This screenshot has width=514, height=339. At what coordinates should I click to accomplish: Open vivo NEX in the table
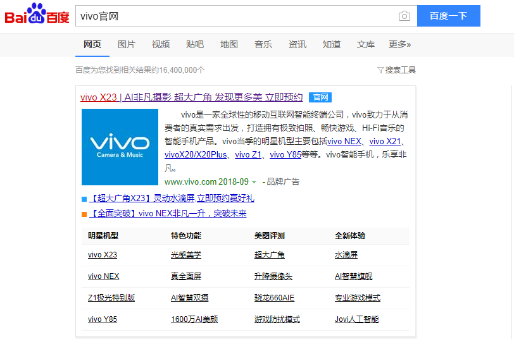(104, 276)
